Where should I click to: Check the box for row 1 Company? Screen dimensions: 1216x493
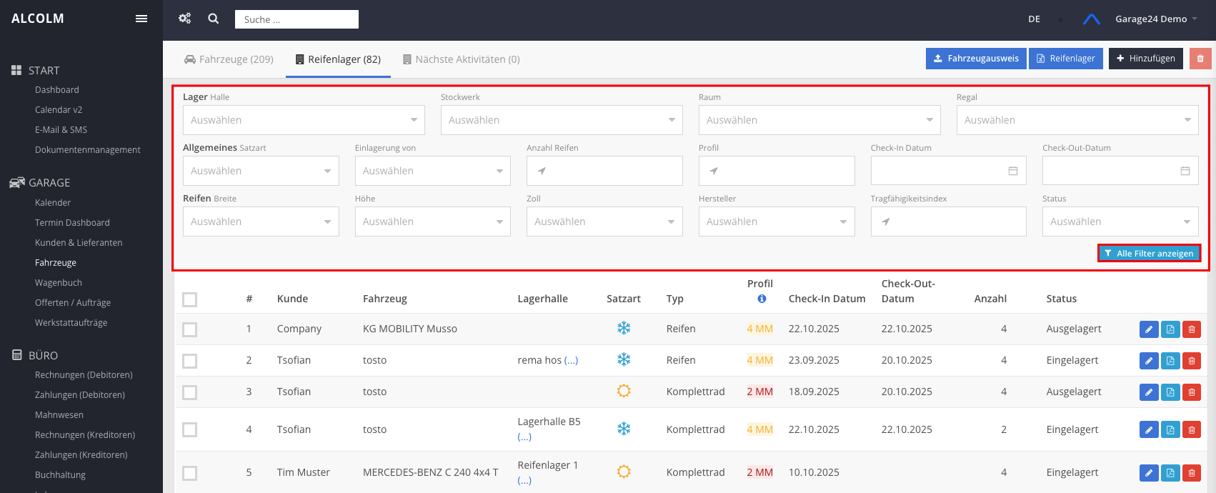[190, 329]
